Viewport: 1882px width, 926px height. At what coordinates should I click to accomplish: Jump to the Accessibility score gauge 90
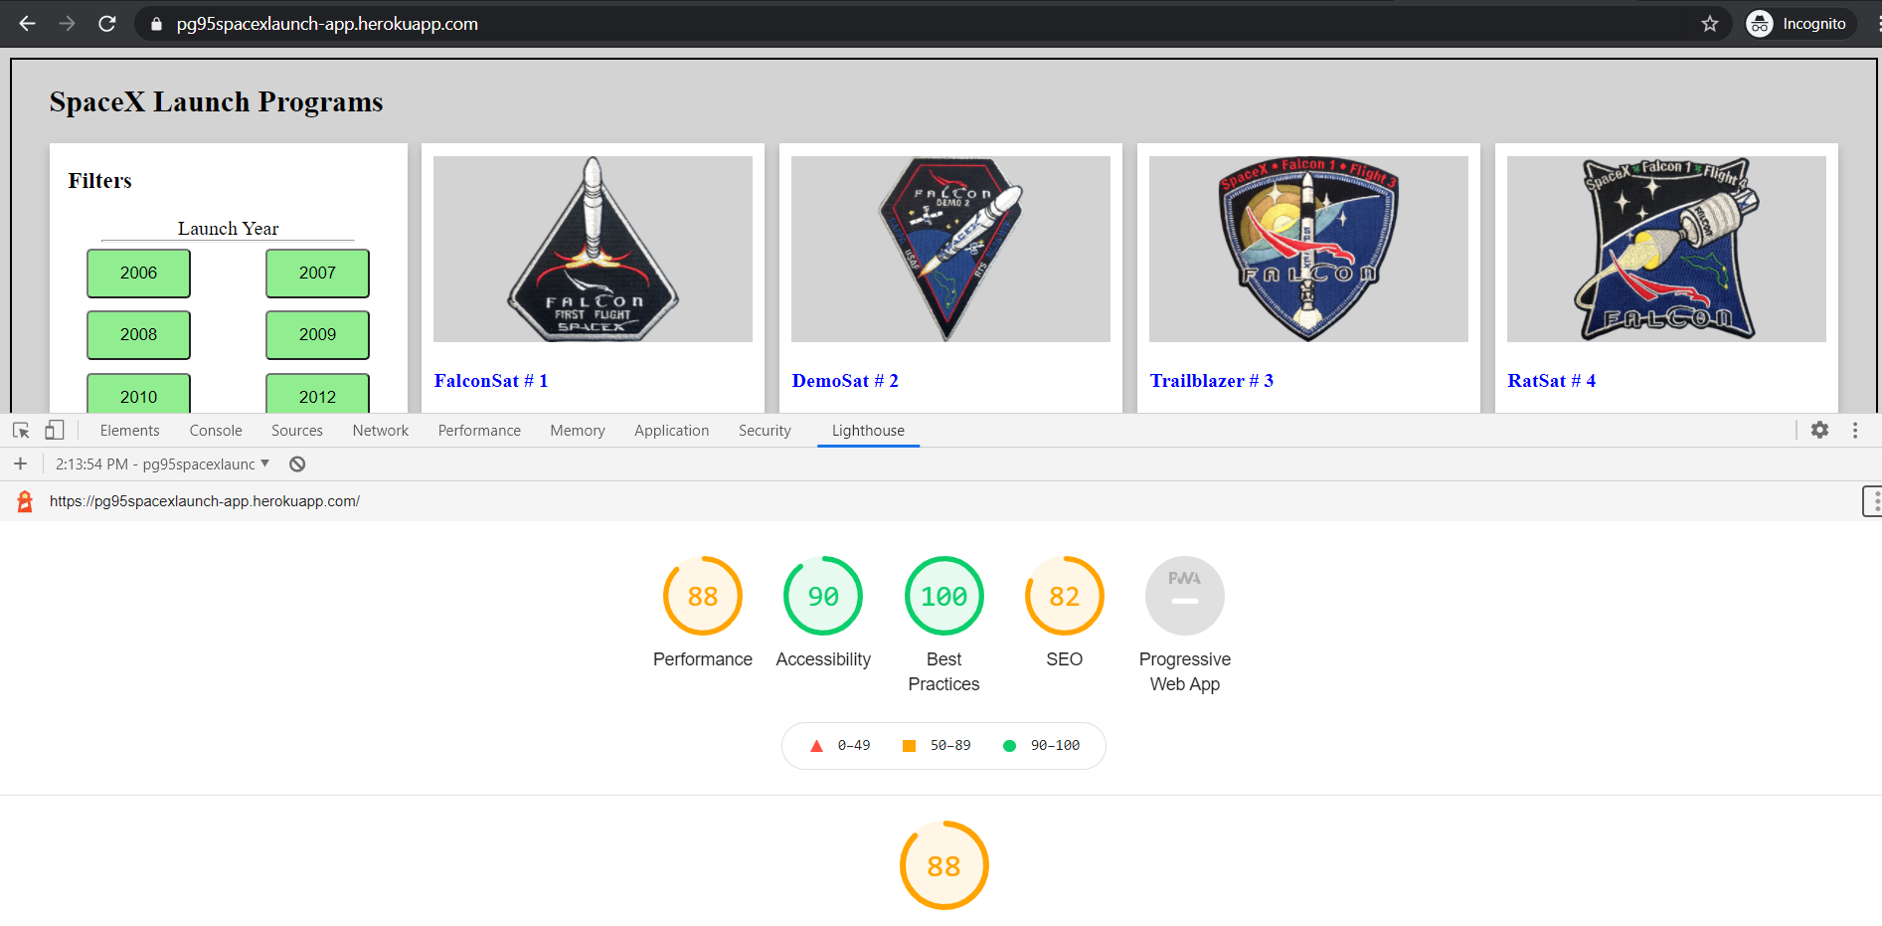coord(823,596)
